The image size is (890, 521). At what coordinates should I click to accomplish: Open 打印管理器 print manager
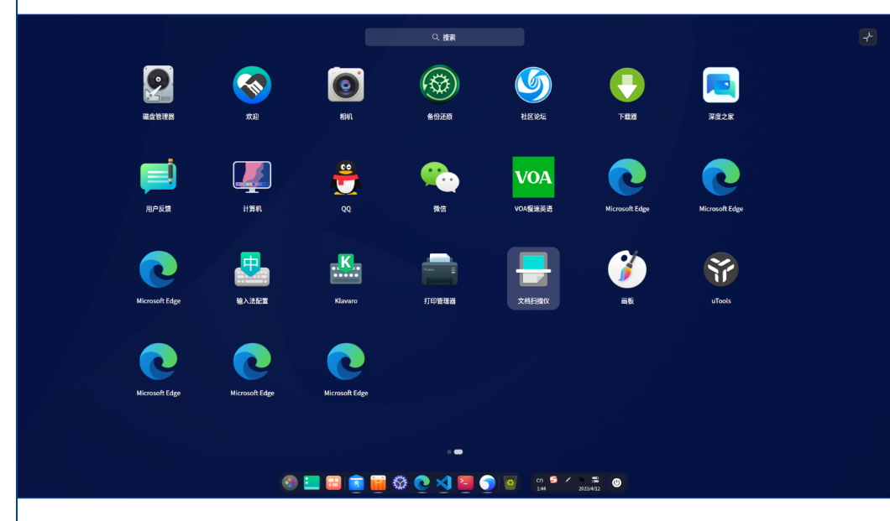[x=439, y=269]
